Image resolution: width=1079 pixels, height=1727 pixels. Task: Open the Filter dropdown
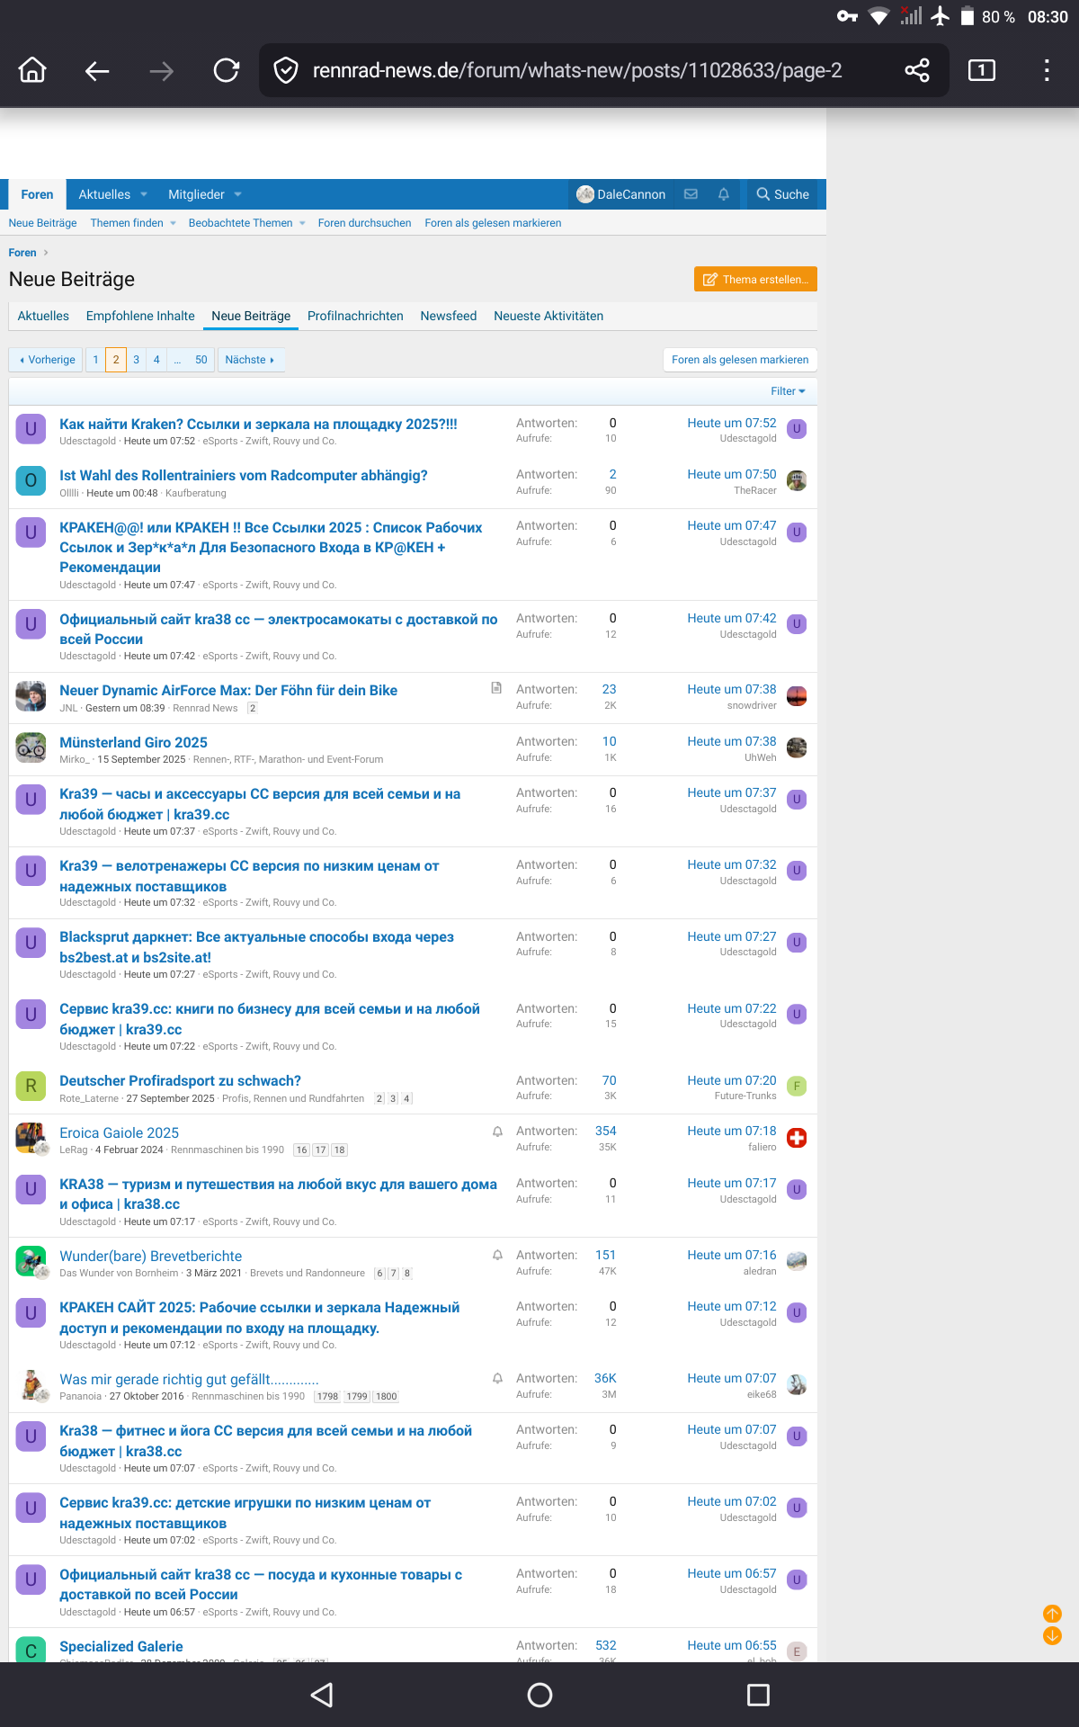(x=788, y=391)
